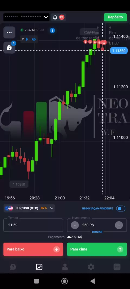Open the briefcase trades icon
The height and width of the screenshot is (289, 130).
pos(9,48)
